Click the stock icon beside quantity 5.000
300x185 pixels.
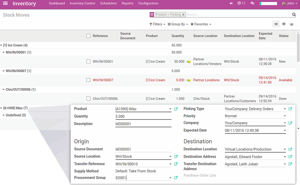(x=189, y=80)
